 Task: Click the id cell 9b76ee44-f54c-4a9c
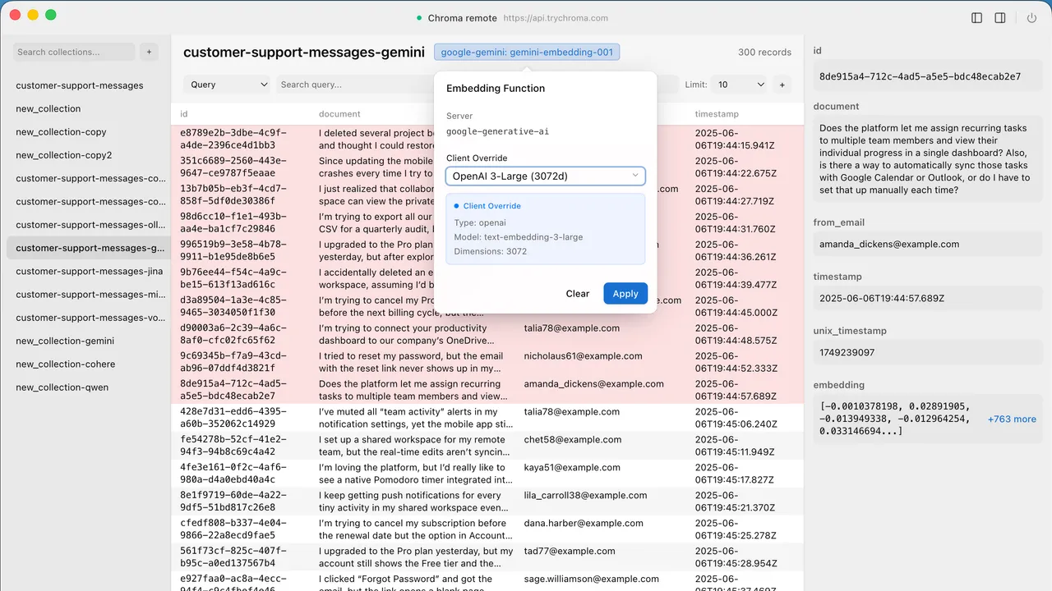click(x=233, y=278)
